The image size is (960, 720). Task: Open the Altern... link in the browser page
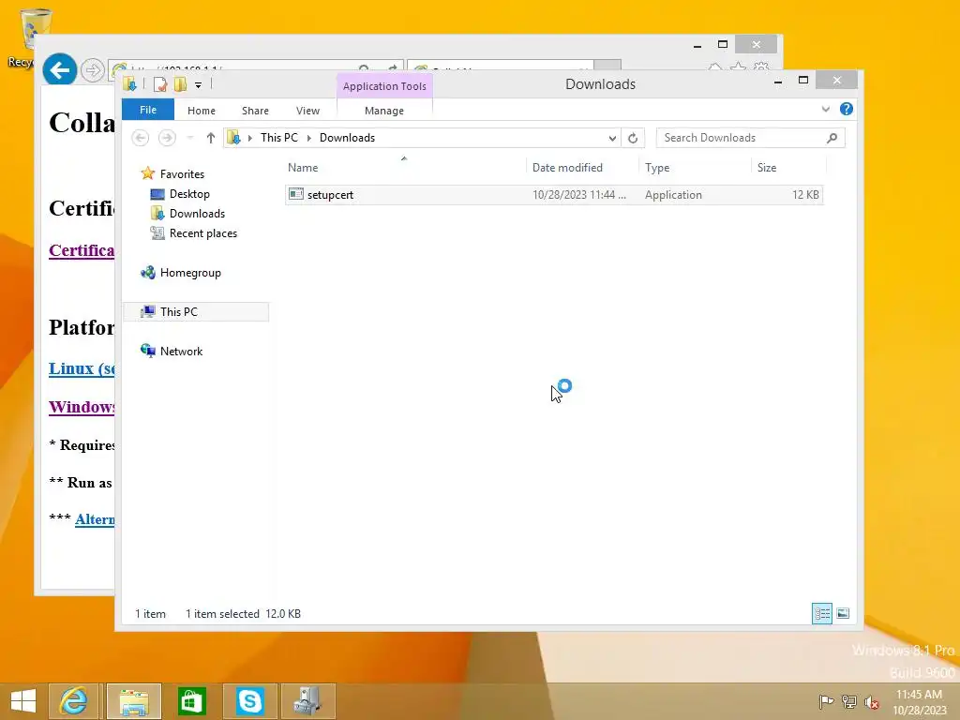(95, 519)
